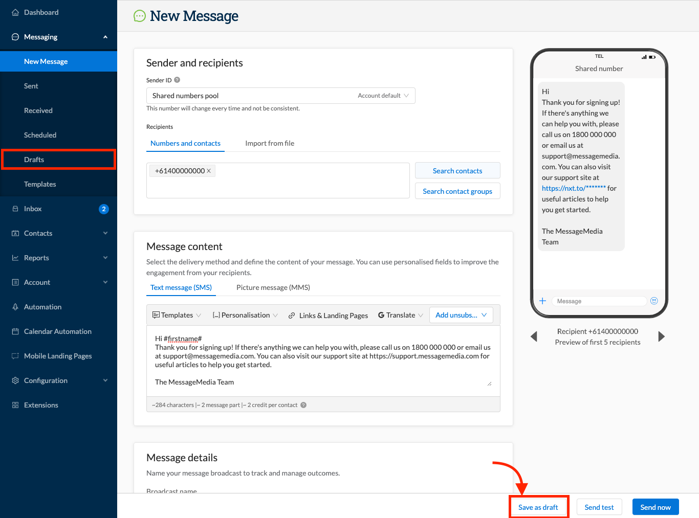Viewport: 699px width, 518px height.
Task: Select the Picture message (MMS) tab
Action: [273, 287]
